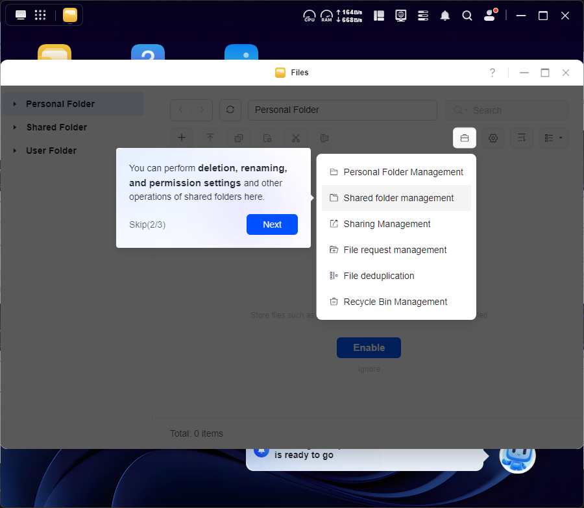Viewport: 584px width, 508px height.
Task: Open the user account icon
Action: [490, 16]
